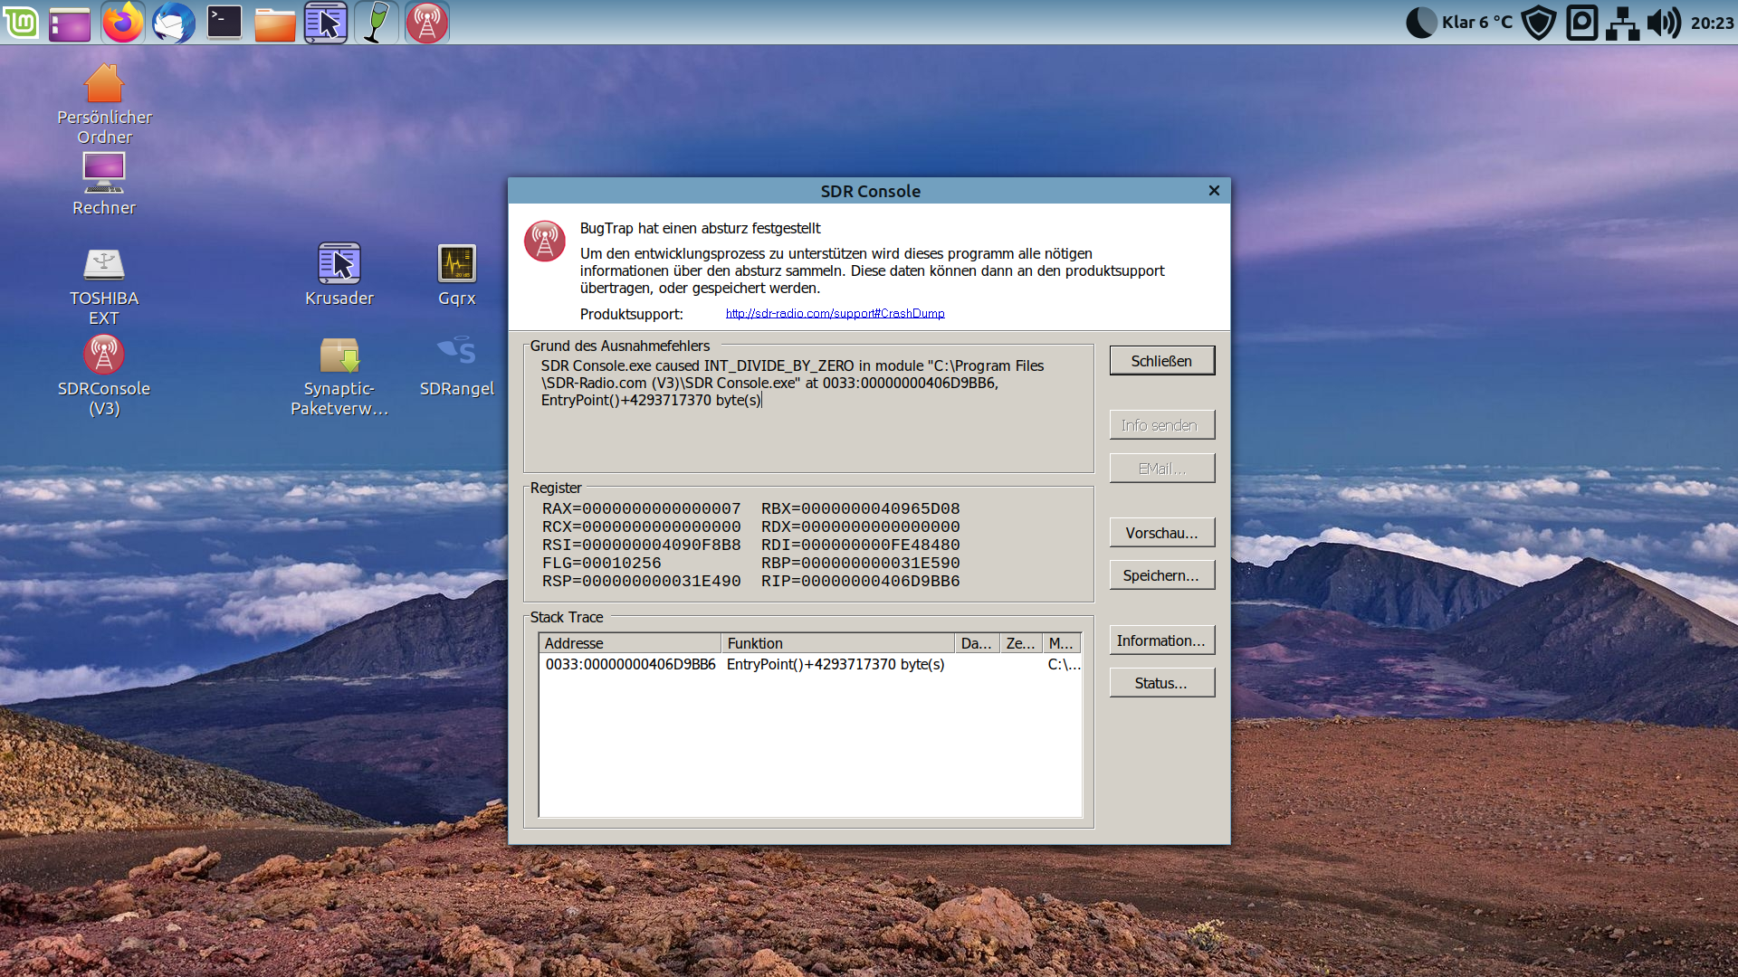Click the Status... button
Screen dimensions: 1738x977
pos(1161,683)
